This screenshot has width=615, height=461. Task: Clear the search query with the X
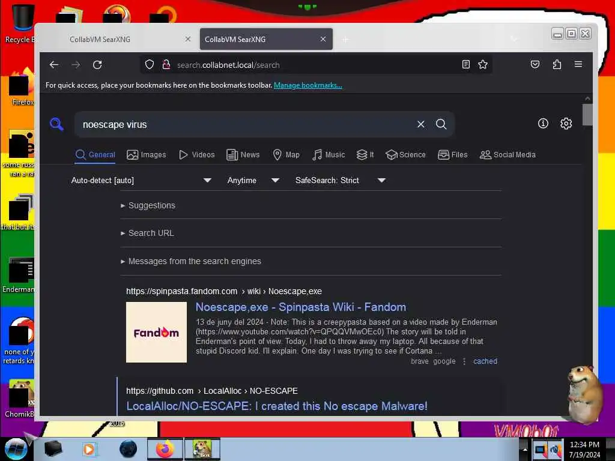(421, 124)
